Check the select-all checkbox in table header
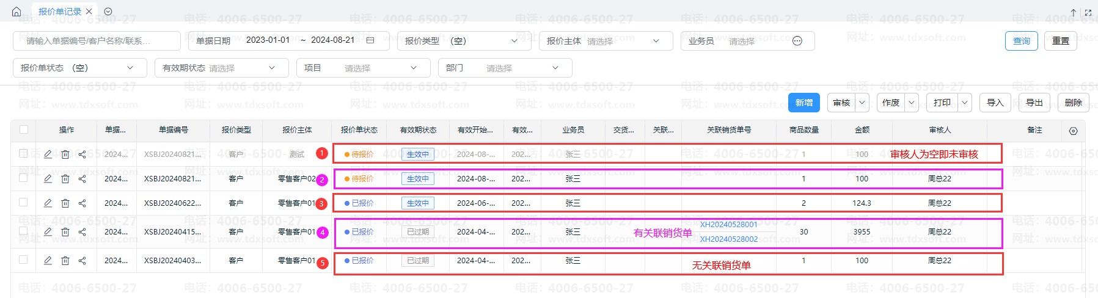1098x298 pixels. point(24,129)
